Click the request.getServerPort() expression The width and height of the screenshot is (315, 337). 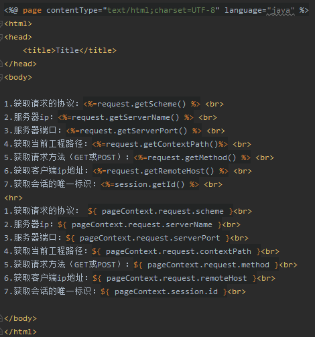[x=133, y=131]
